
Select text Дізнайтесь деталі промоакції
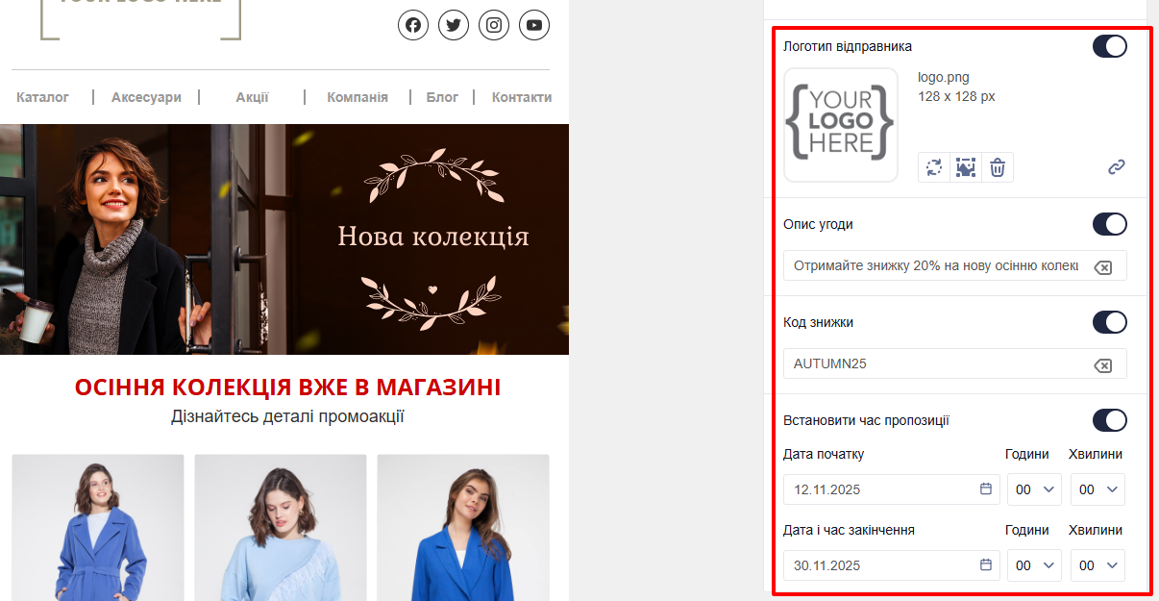tap(287, 416)
